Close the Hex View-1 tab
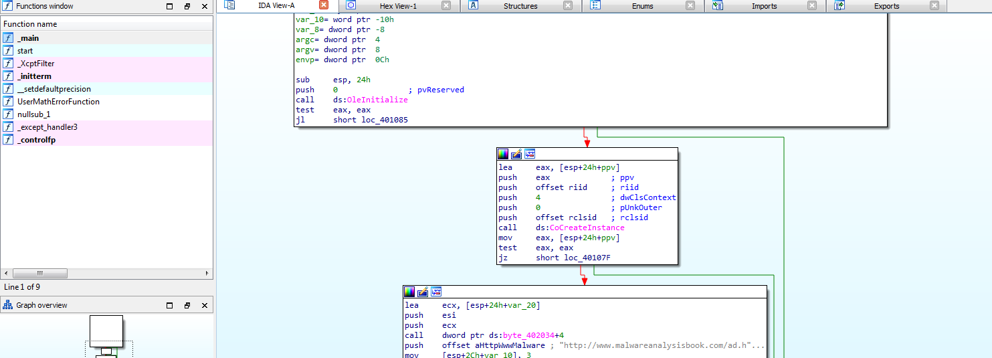 click(446, 5)
